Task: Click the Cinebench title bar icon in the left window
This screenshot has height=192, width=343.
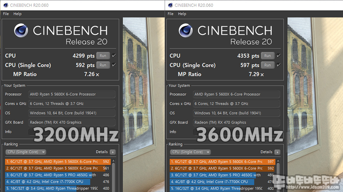Action: (x=6, y=5)
